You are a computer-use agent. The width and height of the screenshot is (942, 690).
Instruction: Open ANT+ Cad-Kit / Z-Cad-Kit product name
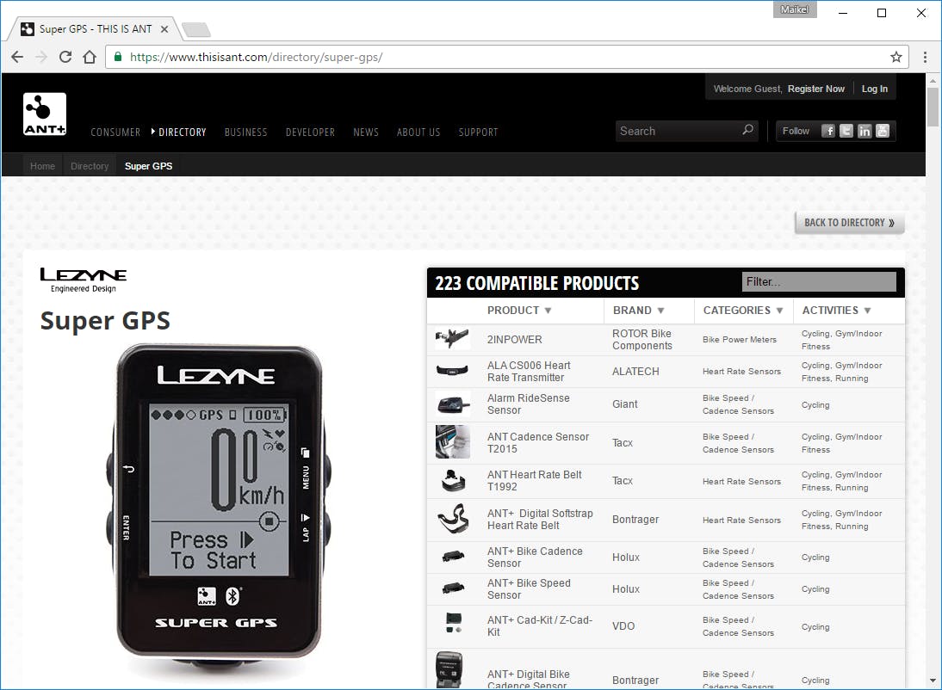point(540,625)
